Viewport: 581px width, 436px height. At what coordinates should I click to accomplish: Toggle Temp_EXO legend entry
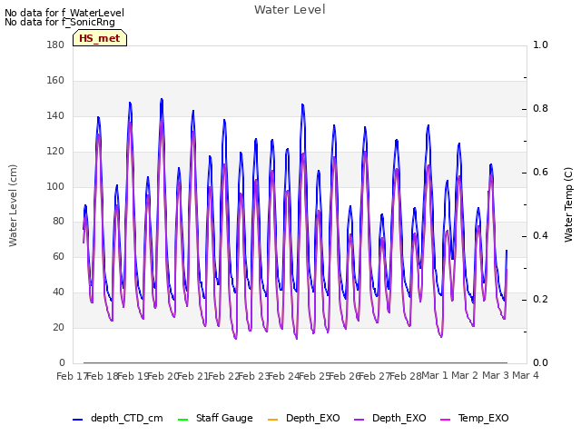click(x=474, y=418)
